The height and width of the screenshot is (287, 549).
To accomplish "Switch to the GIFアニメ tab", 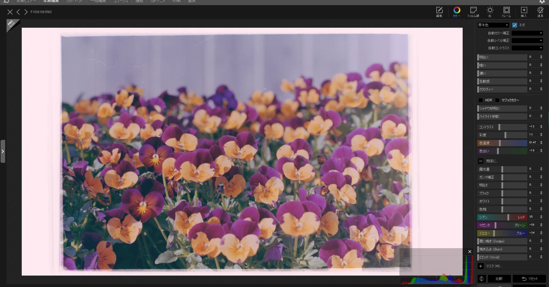I will [158, 1].
